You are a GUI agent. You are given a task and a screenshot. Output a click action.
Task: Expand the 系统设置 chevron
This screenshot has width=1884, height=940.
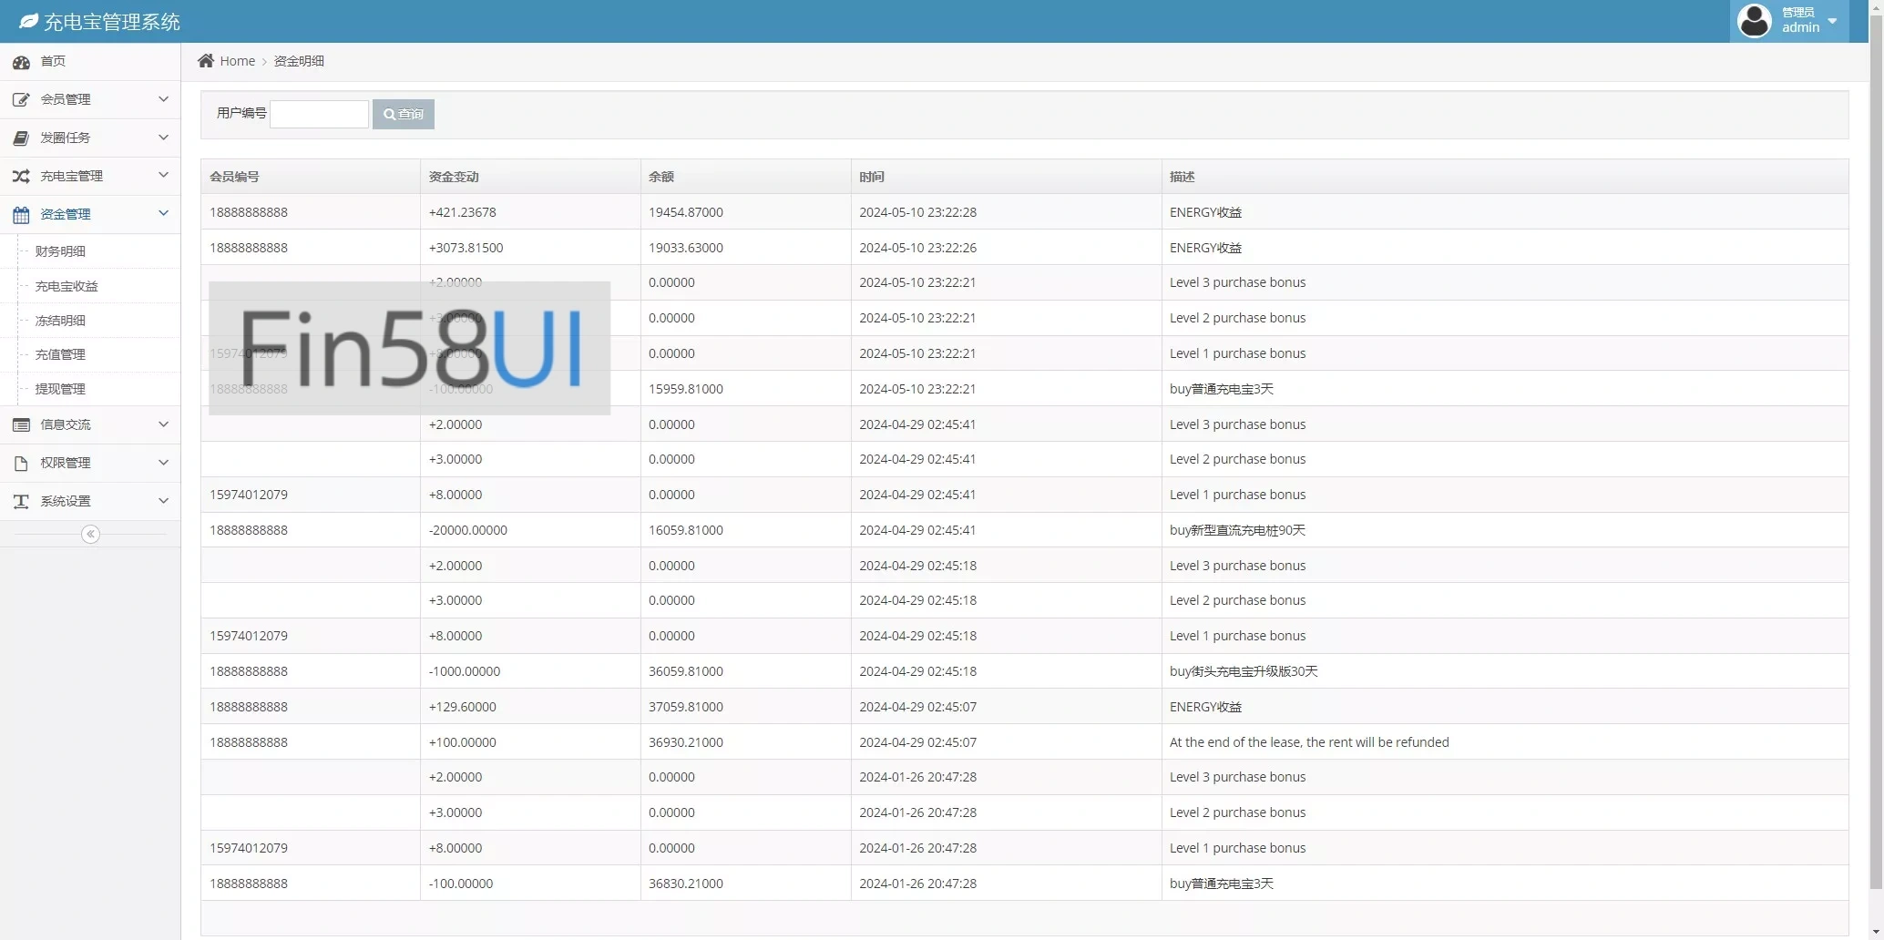pos(163,501)
